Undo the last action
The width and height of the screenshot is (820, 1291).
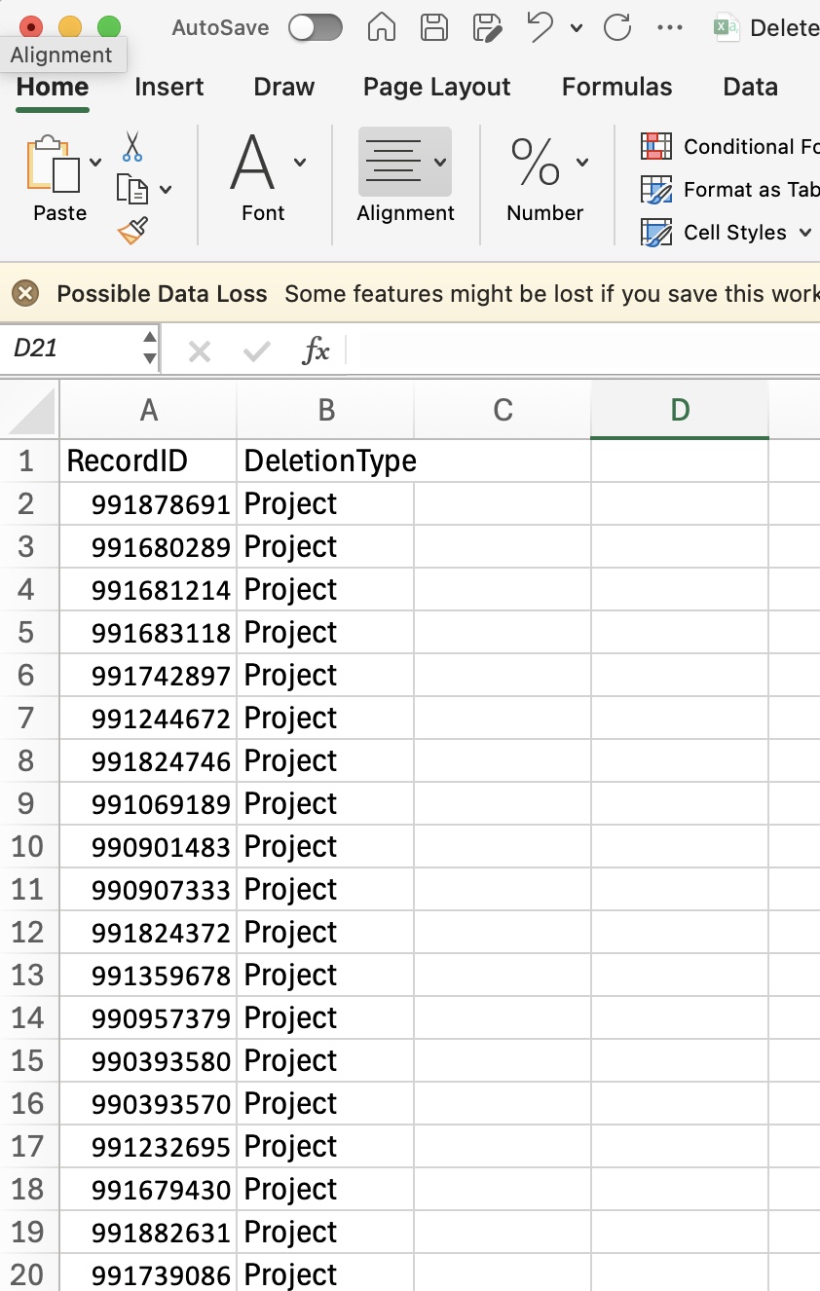(540, 27)
